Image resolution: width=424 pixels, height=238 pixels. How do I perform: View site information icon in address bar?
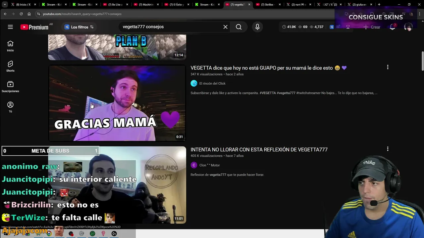pos(38,14)
